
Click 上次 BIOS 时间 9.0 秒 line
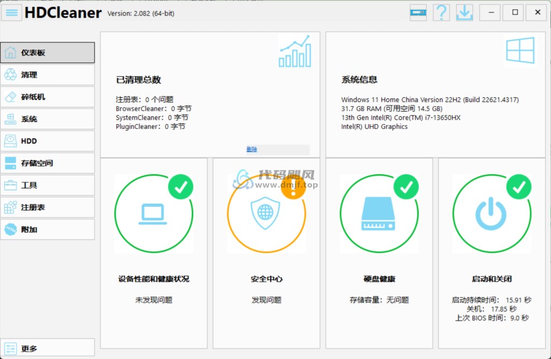(x=492, y=318)
